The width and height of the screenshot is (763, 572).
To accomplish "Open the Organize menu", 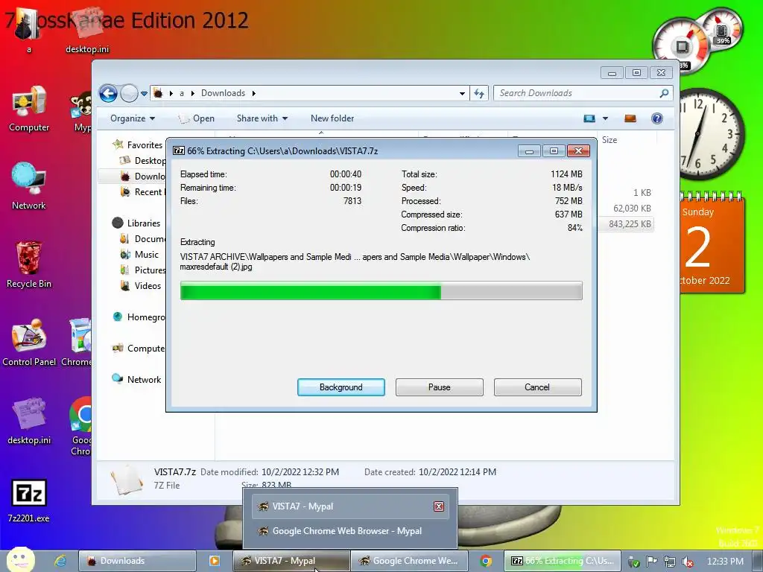I will click(x=133, y=118).
